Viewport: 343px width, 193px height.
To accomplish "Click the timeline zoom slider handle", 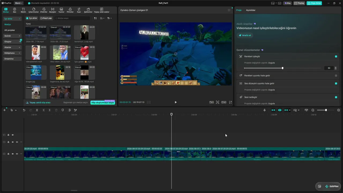I will pos(326,110).
